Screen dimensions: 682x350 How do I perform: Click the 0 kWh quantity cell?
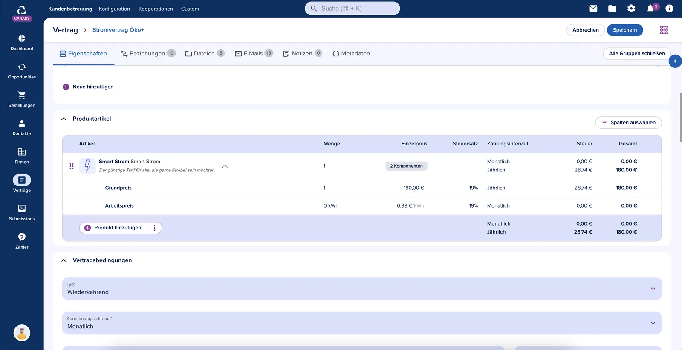click(331, 206)
